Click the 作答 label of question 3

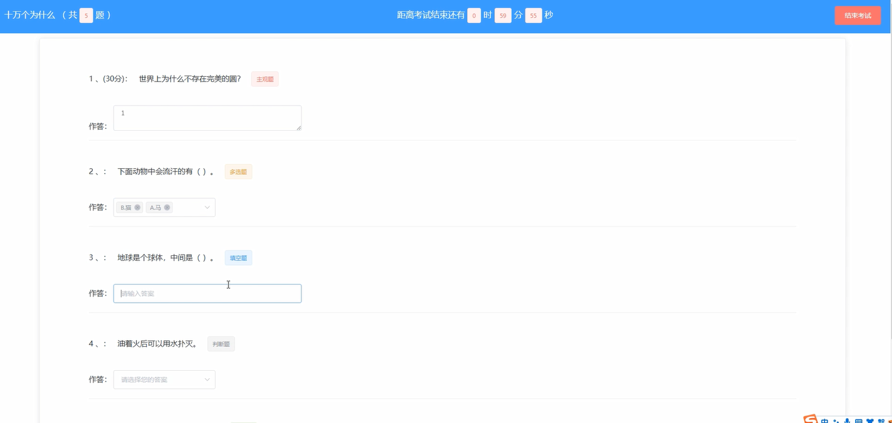98,293
